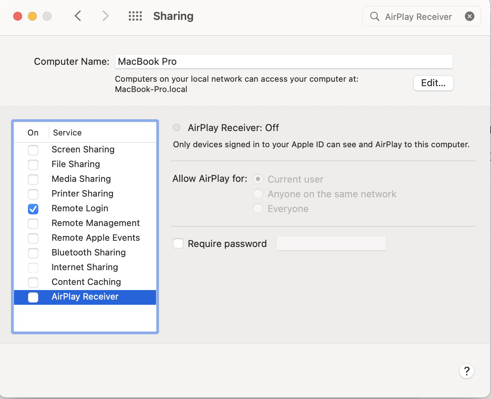Turn on the Media Sharing checkbox

pos(33,179)
